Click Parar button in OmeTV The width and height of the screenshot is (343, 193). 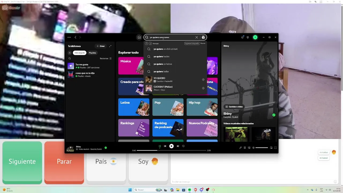coord(64,162)
